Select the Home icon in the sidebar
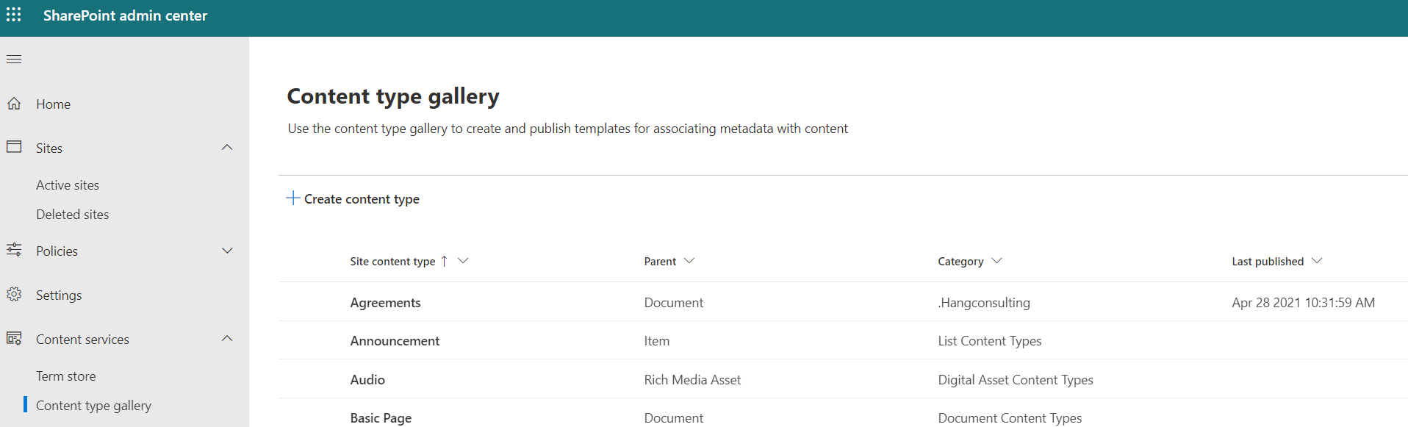Viewport: 1408px width, 427px height. coord(13,104)
